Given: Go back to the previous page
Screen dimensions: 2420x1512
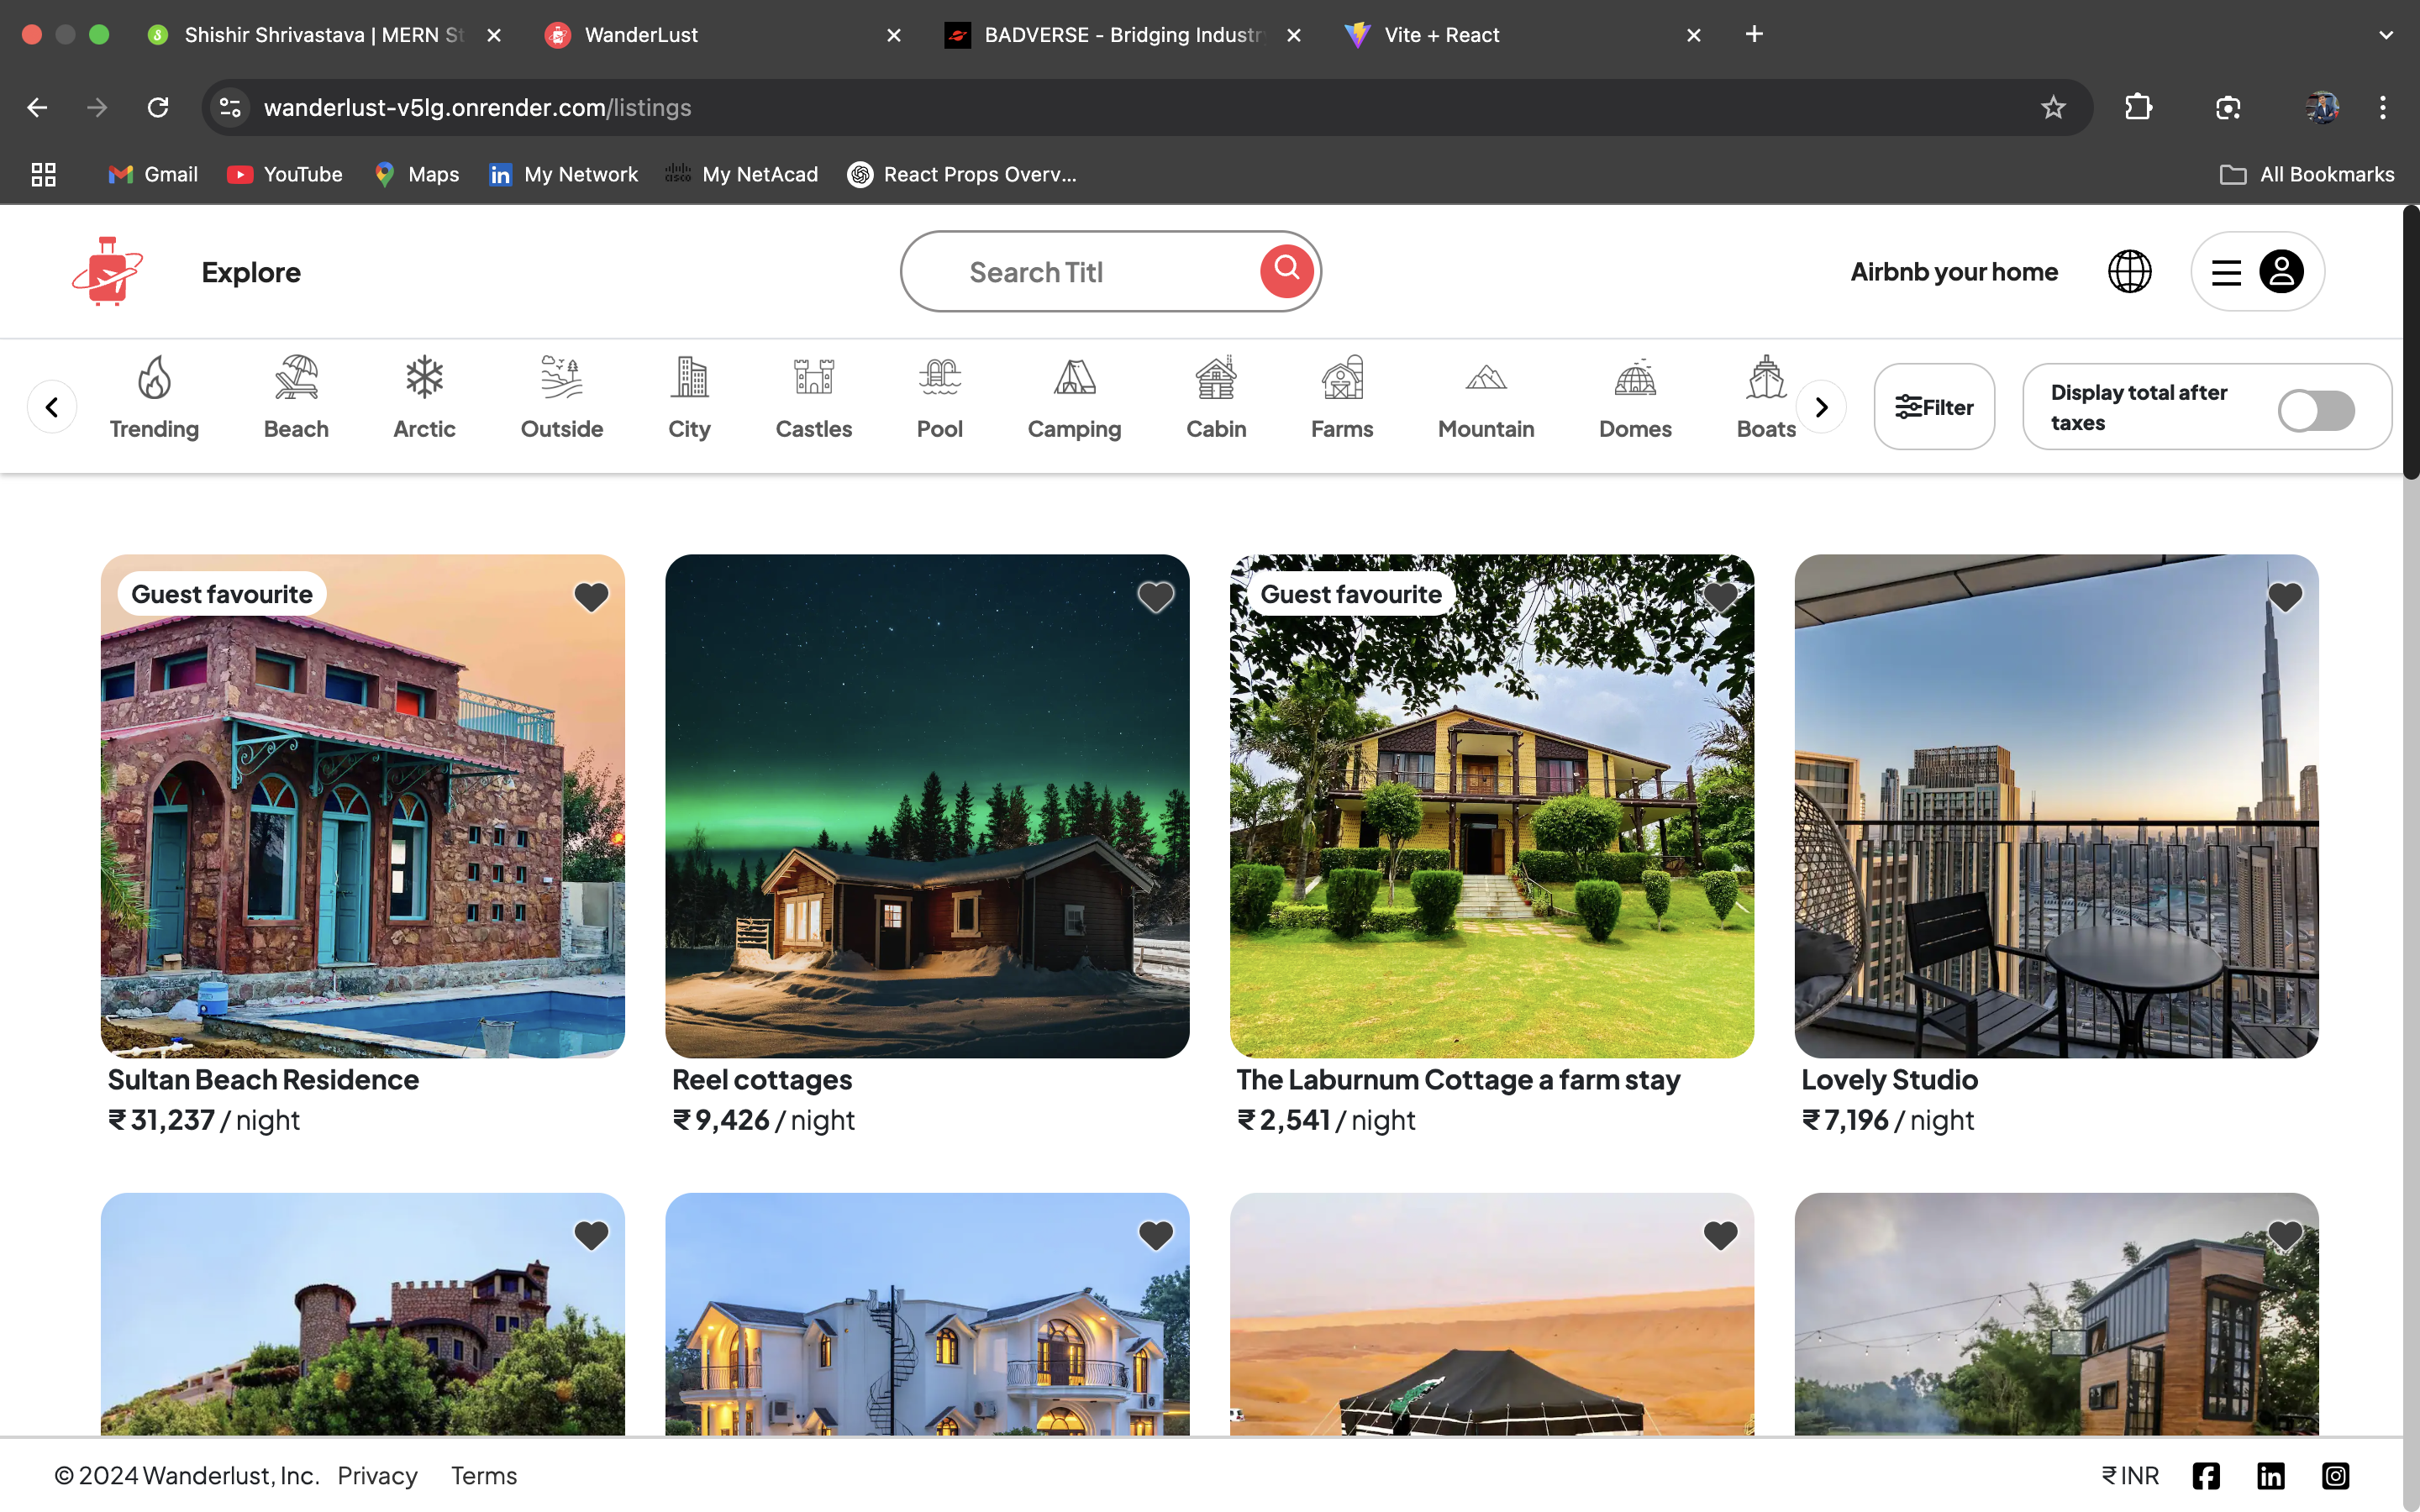Looking at the screenshot, I should [37, 107].
